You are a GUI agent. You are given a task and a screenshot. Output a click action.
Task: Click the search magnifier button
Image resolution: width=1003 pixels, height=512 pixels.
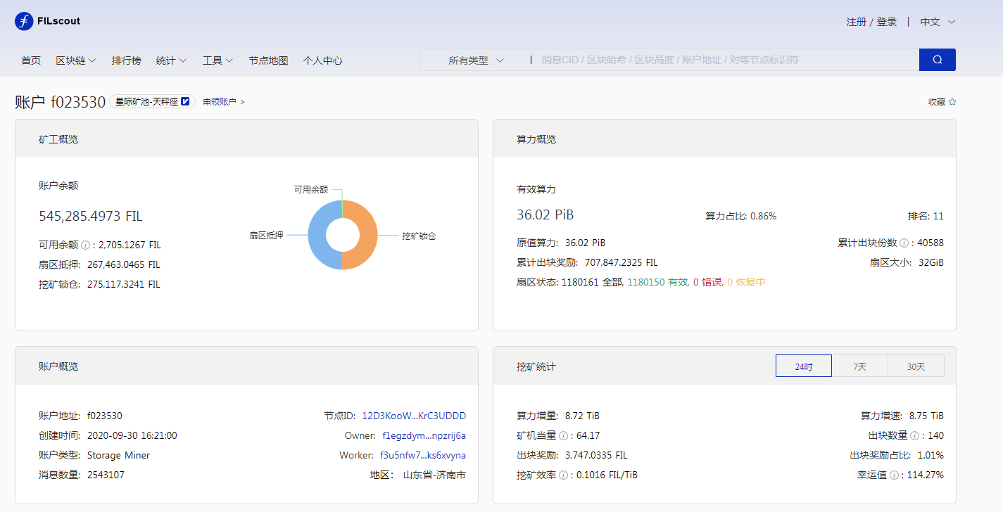pyautogui.click(x=938, y=60)
